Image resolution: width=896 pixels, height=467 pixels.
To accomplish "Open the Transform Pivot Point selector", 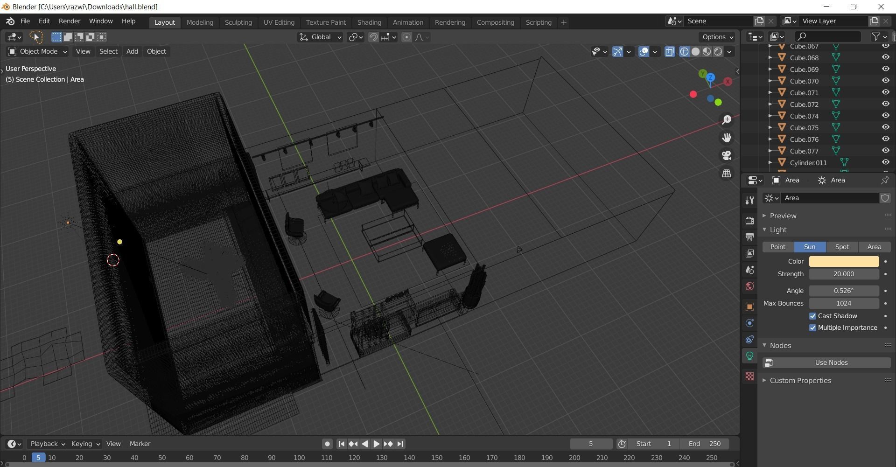I will click(356, 37).
